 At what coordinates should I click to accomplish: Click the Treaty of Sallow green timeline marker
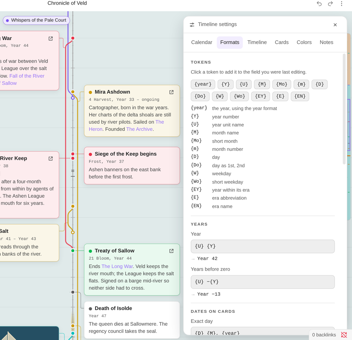tap(73, 251)
